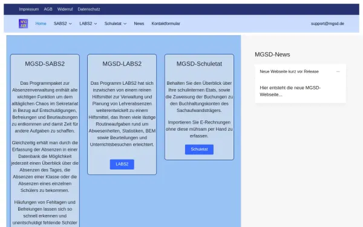Expand the LABS2 dropdown menu
Viewport: 363px width, 227px height.
tap(88, 24)
